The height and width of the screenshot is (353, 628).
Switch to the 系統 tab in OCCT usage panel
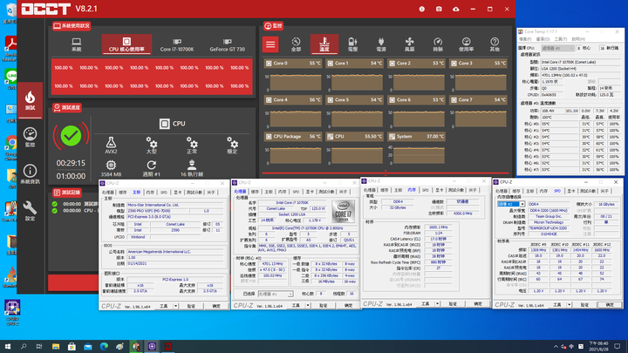point(76,44)
